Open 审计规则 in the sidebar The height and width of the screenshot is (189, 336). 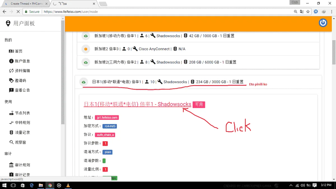(x=20, y=165)
